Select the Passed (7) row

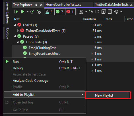(73, 36)
